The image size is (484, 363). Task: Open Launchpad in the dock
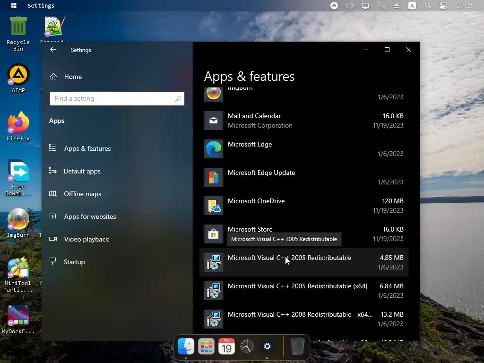tap(206, 346)
